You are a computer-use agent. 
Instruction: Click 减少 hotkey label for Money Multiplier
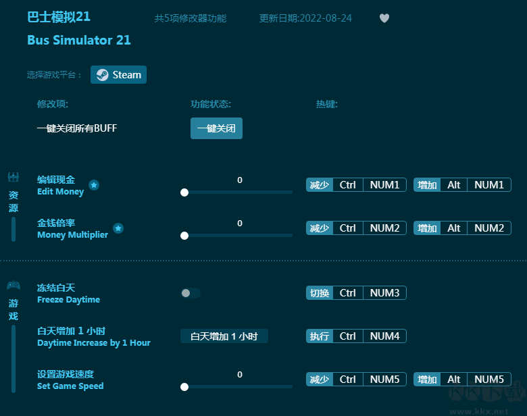tap(320, 228)
